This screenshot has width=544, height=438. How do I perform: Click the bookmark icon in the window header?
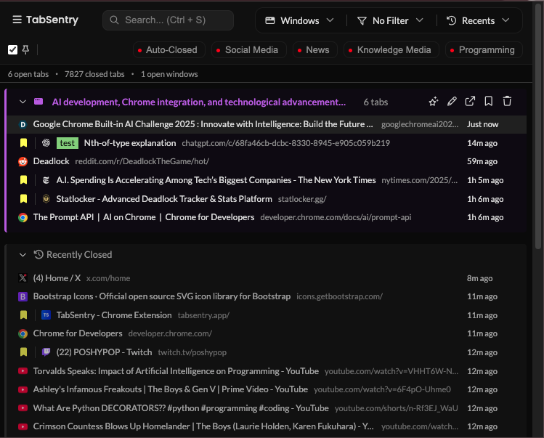489,102
